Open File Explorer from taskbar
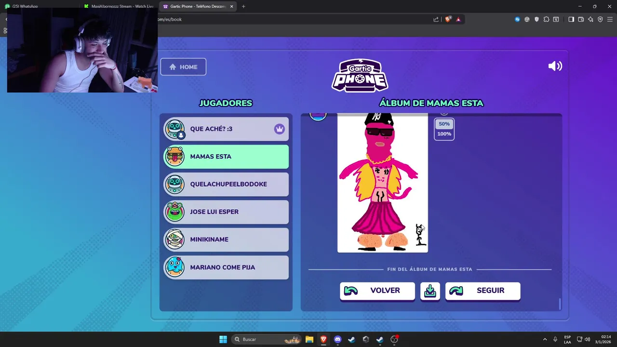 point(309,339)
